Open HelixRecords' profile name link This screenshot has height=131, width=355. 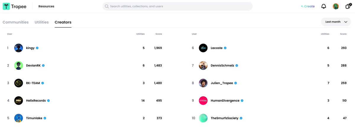(x=36, y=101)
